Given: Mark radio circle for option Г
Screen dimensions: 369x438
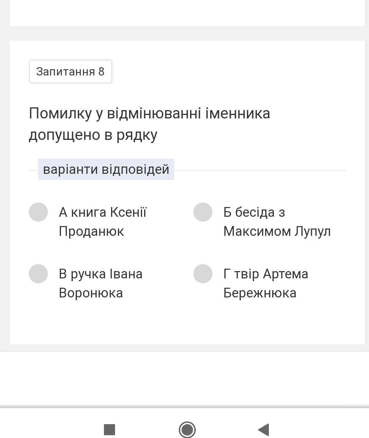Looking at the screenshot, I should (203, 274).
